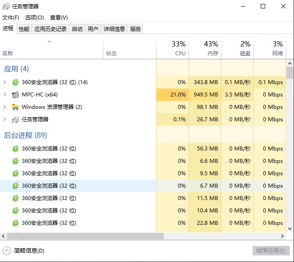Click the vertical scrollbar thumb
Image resolution: width=294 pixels, height=262 pixels.
click(x=290, y=73)
